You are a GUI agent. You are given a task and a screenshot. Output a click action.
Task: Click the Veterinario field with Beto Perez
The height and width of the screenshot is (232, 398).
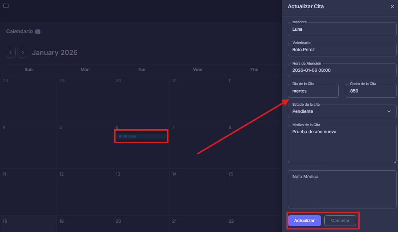click(x=342, y=50)
